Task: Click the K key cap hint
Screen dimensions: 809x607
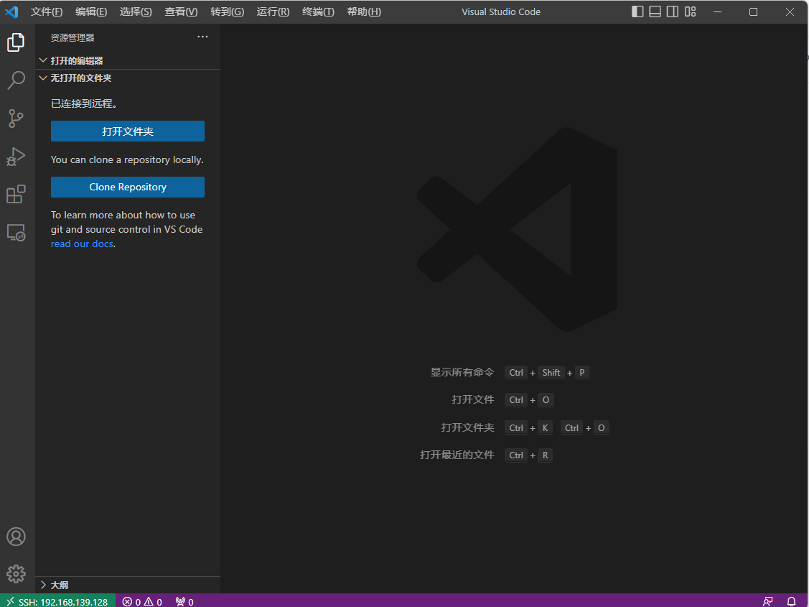Action: (545, 428)
